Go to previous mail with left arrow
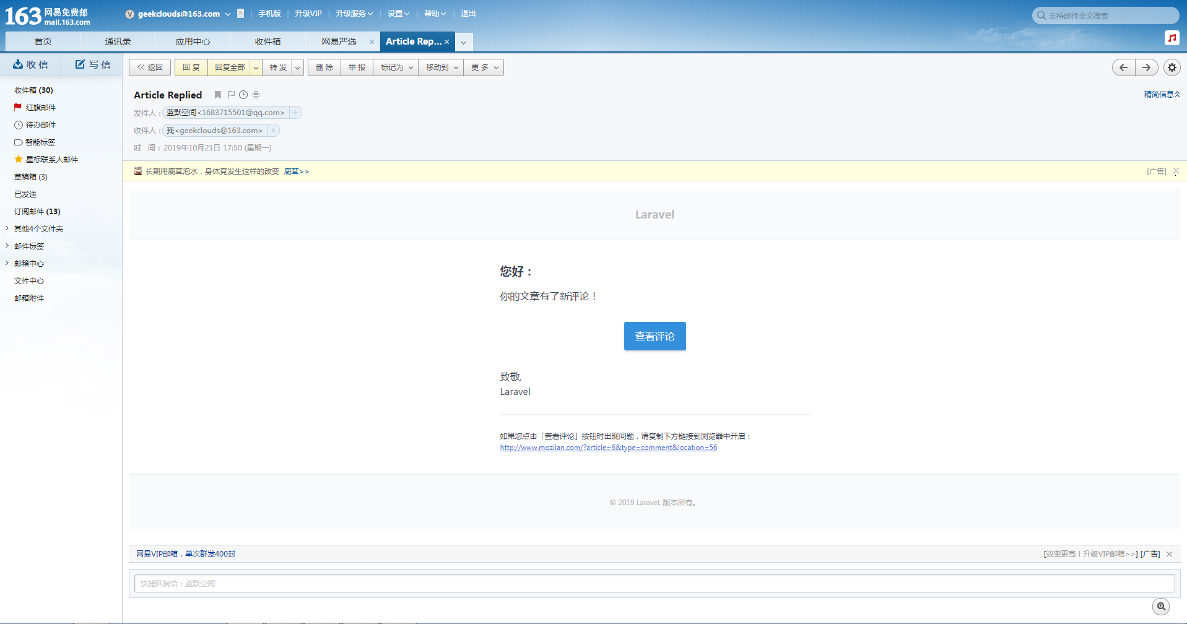The height and width of the screenshot is (624, 1187). click(1123, 67)
